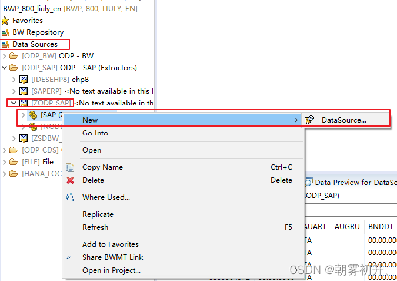Collapse the ZODP_SAP node
397x281 pixels.
click(x=14, y=103)
